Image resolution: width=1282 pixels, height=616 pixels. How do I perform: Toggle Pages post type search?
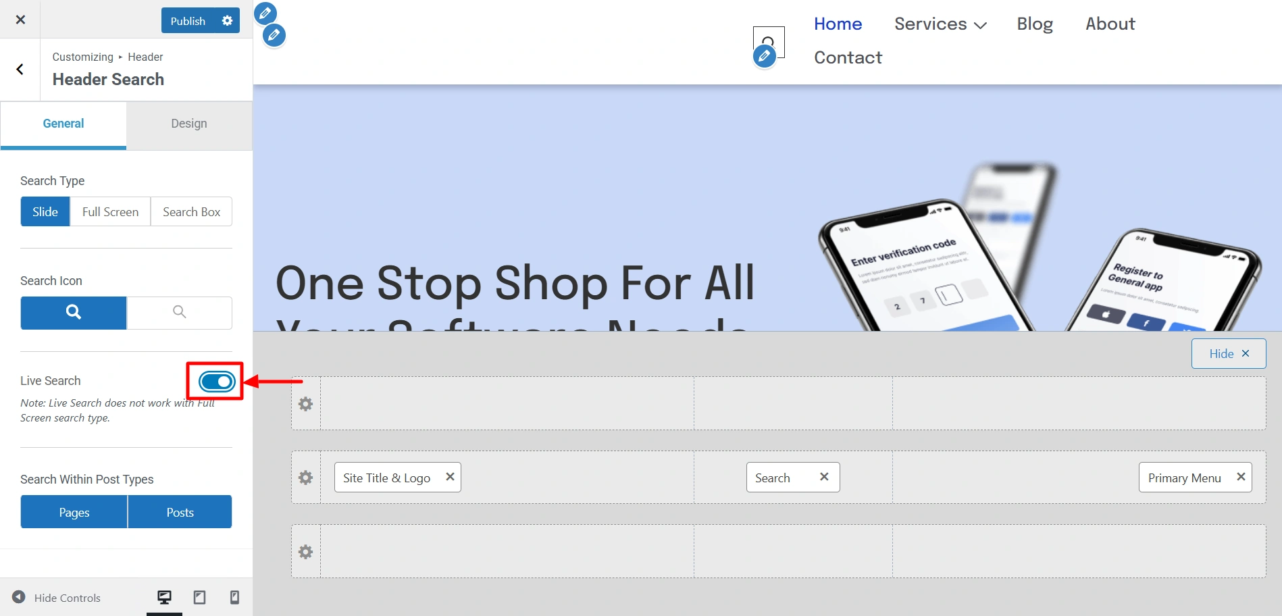click(74, 513)
